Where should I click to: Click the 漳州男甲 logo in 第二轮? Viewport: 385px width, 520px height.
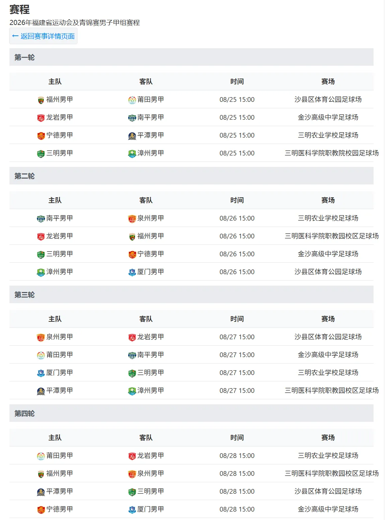pyautogui.click(x=41, y=272)
